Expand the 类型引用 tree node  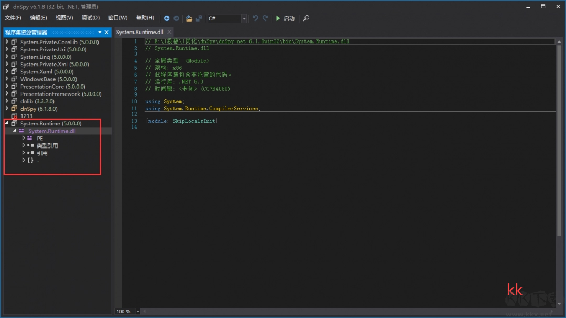pyautogui.click(x=24, y=145)
